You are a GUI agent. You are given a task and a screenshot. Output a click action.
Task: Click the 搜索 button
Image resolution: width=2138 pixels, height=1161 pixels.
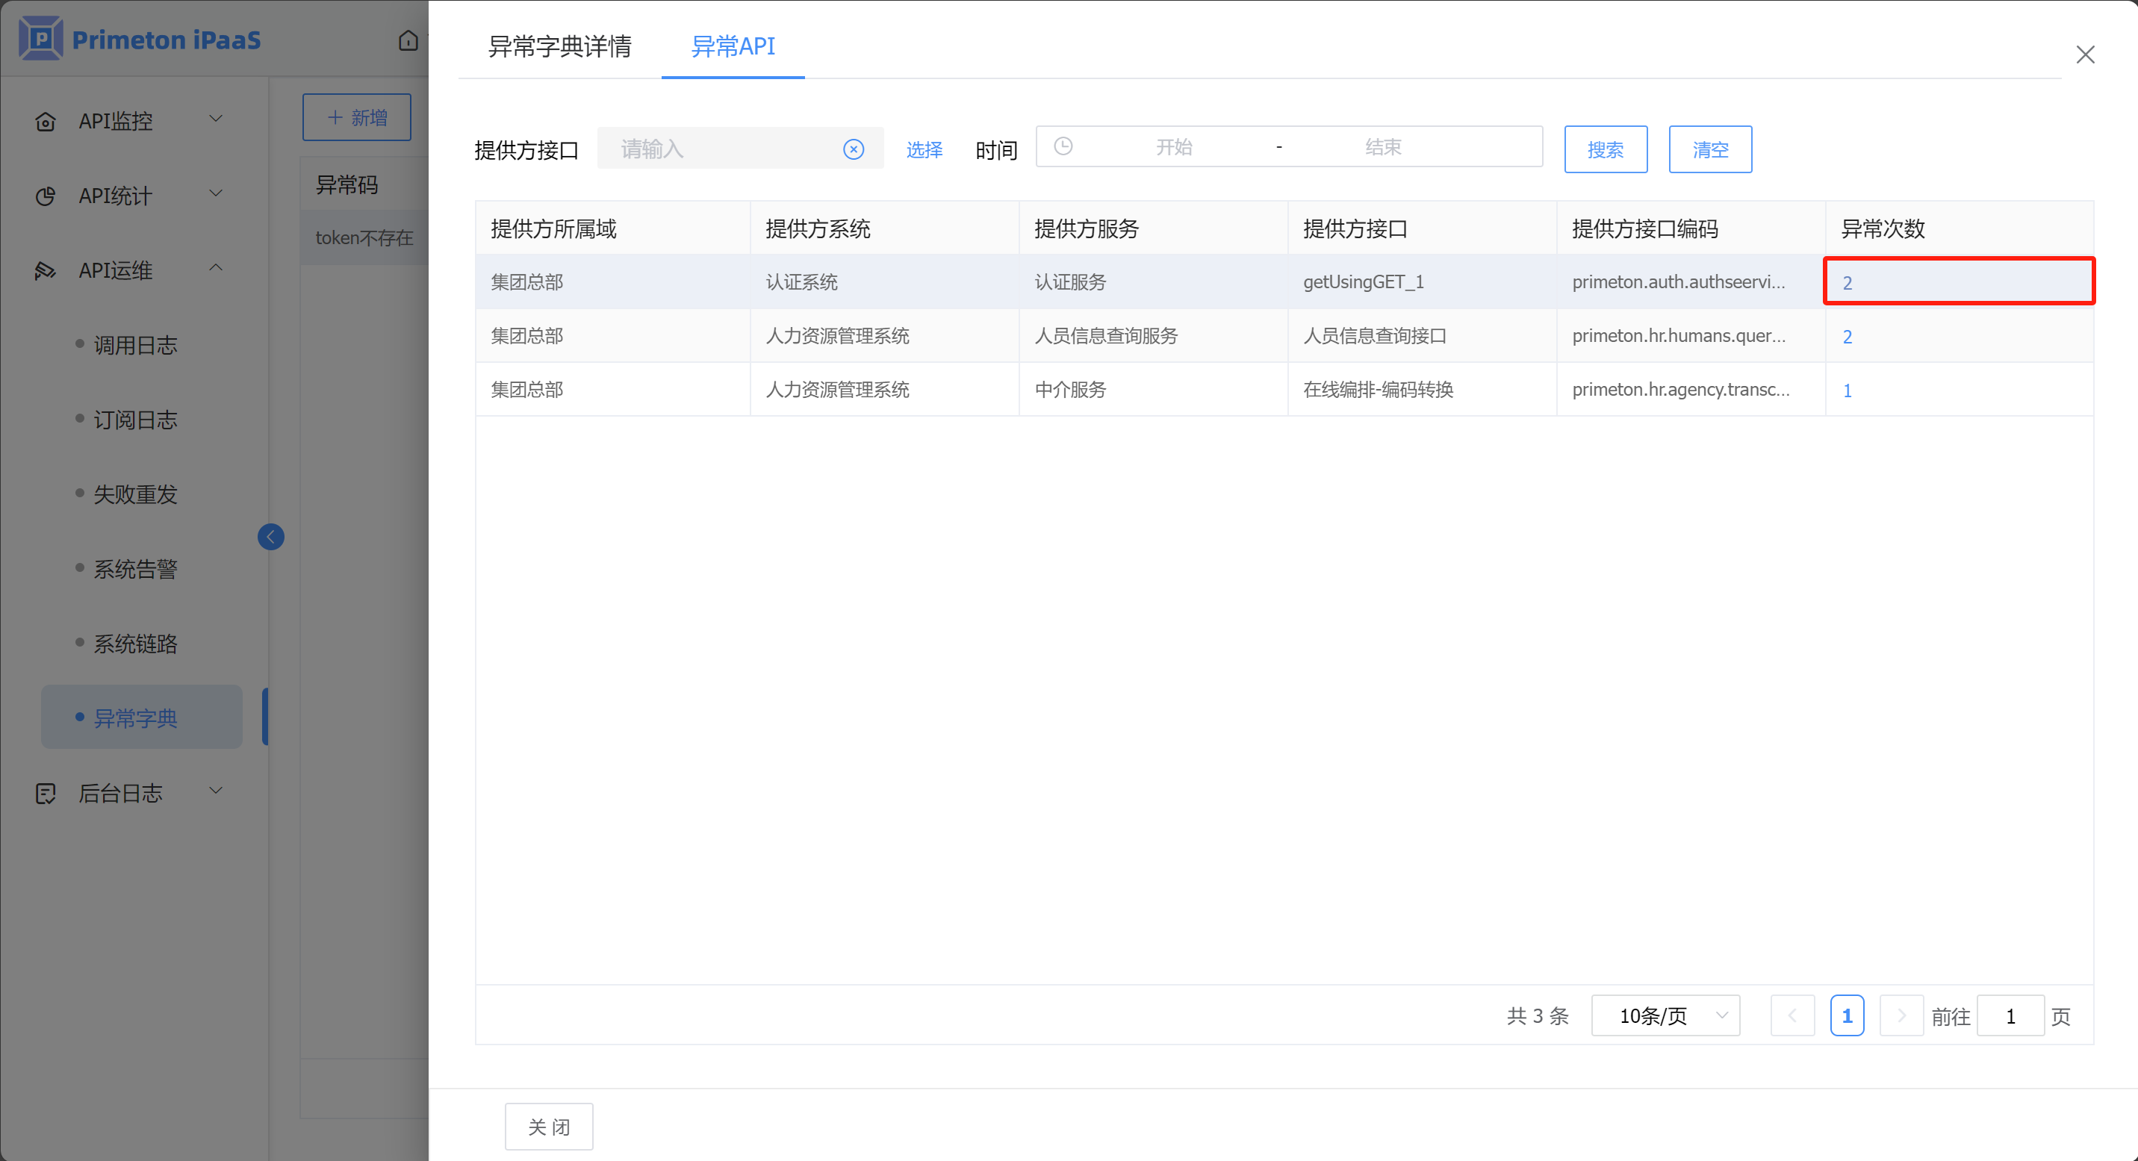click(1605, 149)
